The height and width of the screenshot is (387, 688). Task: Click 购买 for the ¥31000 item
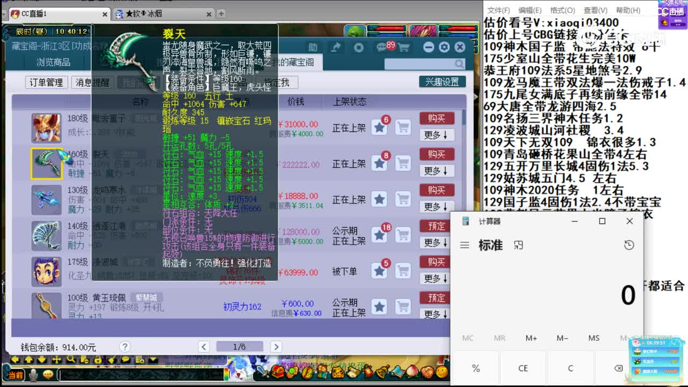point(437,118)
